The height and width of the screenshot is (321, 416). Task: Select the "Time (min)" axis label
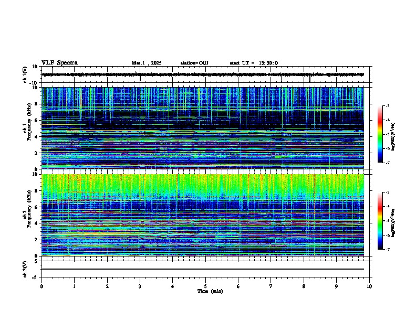click(x=210, y=291)
